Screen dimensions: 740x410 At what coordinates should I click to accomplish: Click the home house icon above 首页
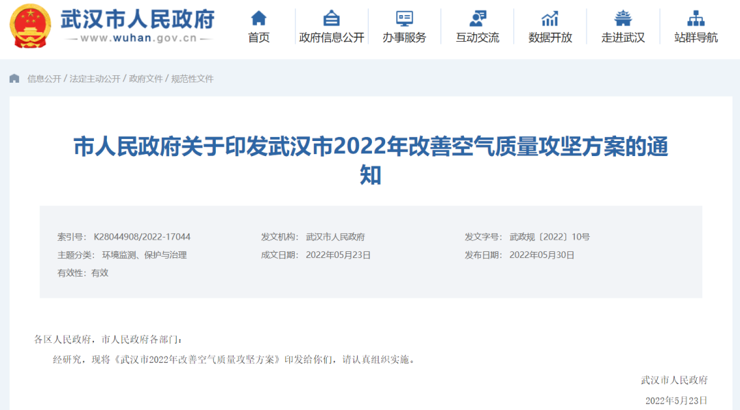click(x=258, y=18)
